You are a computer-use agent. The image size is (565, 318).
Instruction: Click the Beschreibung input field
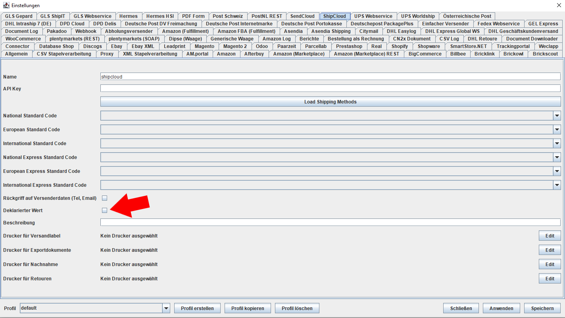coord(331,222)
